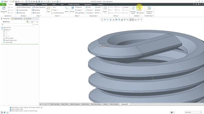Create a New Body

point(36,13)
